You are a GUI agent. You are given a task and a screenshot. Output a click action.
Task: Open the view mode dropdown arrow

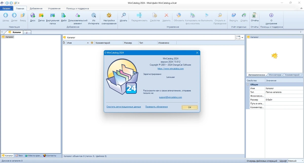click(x=242, y=37)
